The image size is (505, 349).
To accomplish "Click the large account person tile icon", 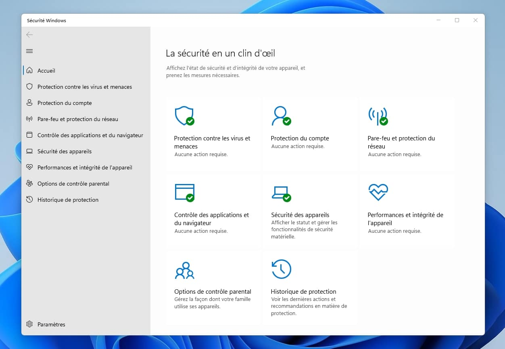I will [281, 116].
